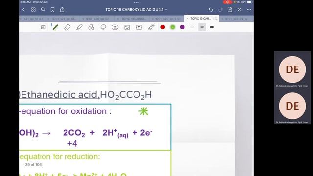This screenshot has width=313, height=176.
Task: Click the green asterisk on the slide
Action: click(143, 111)
